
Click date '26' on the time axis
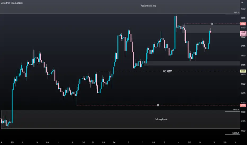[236, 142]
